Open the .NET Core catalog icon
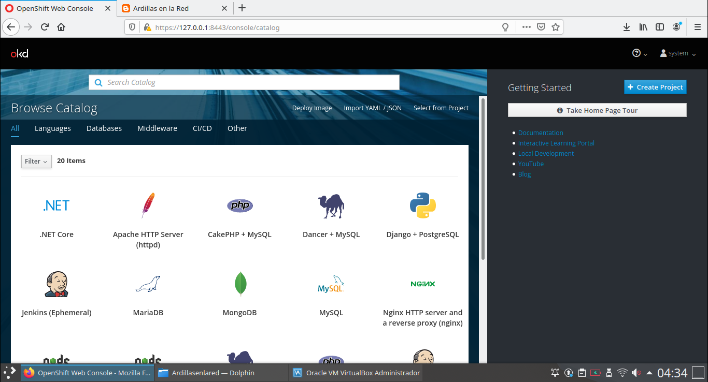Image resolution: width=708 pixels, height=382 pixels. coord(56,205)
